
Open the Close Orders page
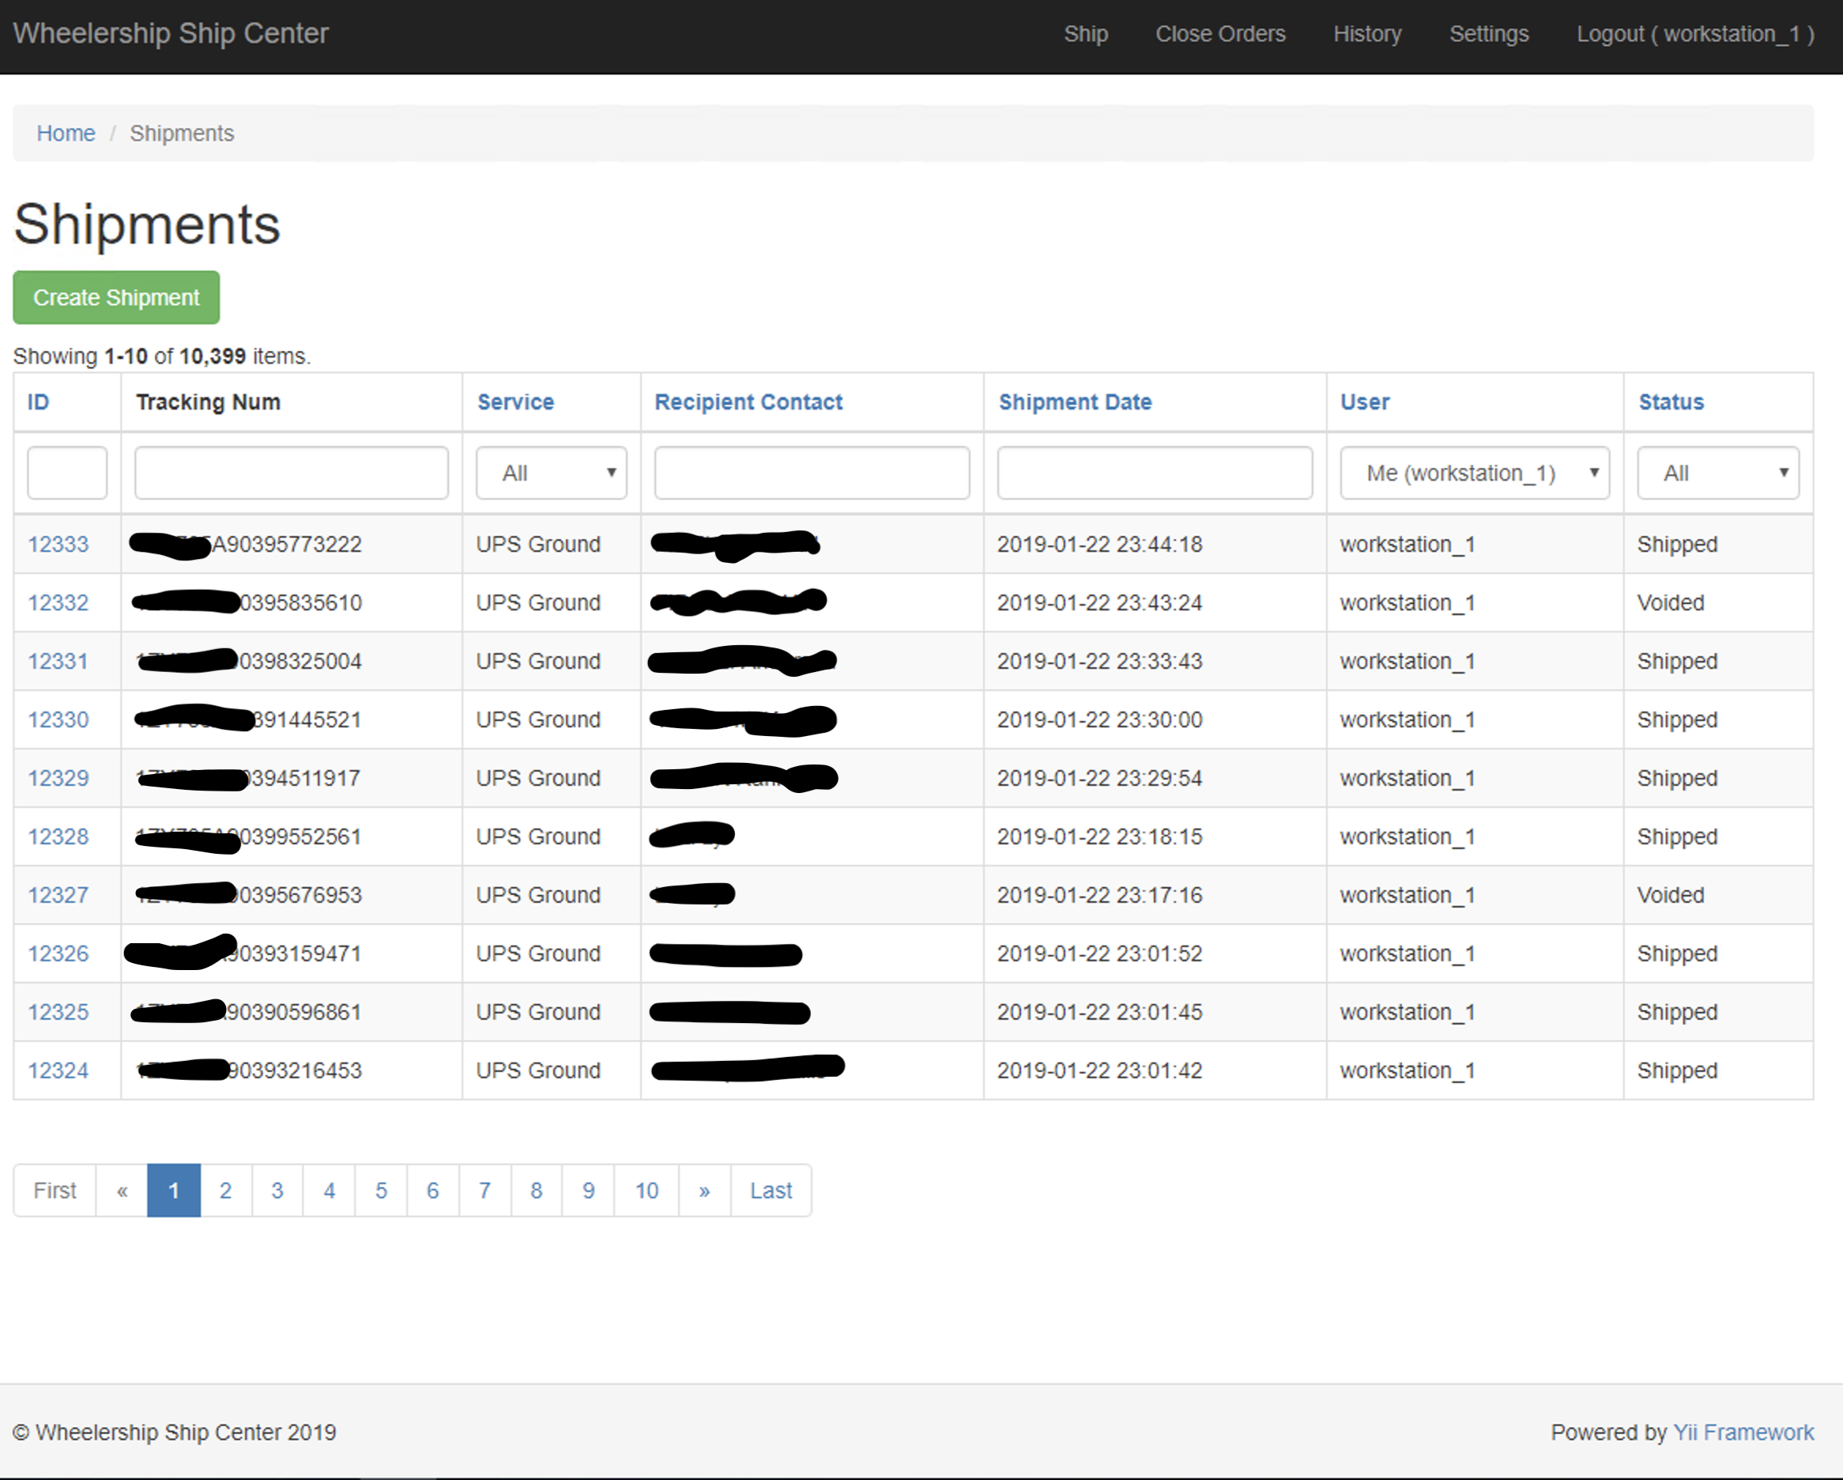(x=1221, y=34)
